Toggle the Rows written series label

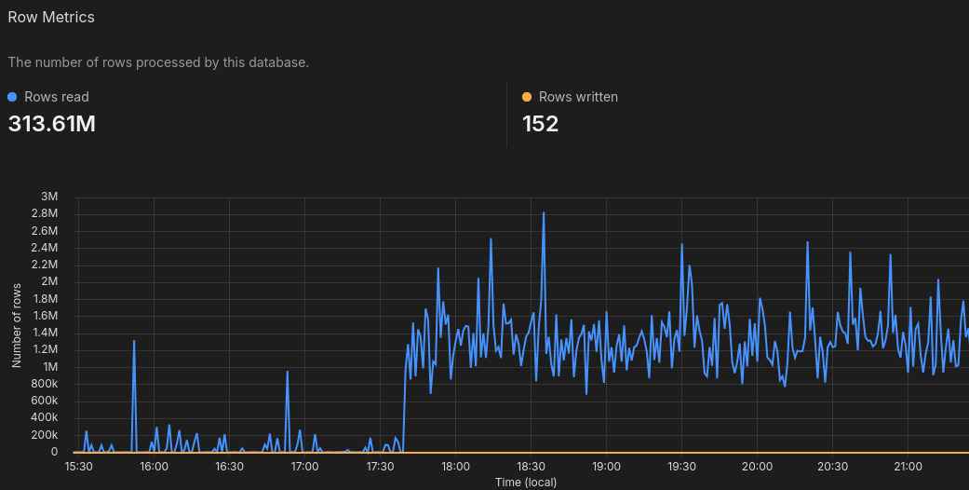tap(578, 97)
